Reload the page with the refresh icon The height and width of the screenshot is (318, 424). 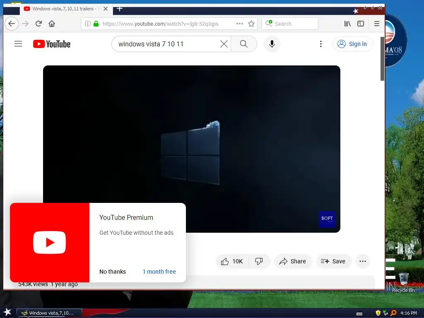(x=39, y=24)
